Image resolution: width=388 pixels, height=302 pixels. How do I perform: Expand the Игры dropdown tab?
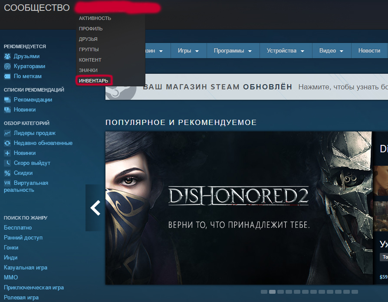188,51
